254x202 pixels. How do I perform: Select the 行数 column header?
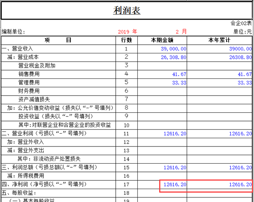(127, 40)
